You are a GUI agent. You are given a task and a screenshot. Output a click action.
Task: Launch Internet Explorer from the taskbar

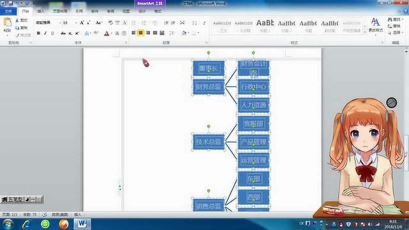coord(26,224)
